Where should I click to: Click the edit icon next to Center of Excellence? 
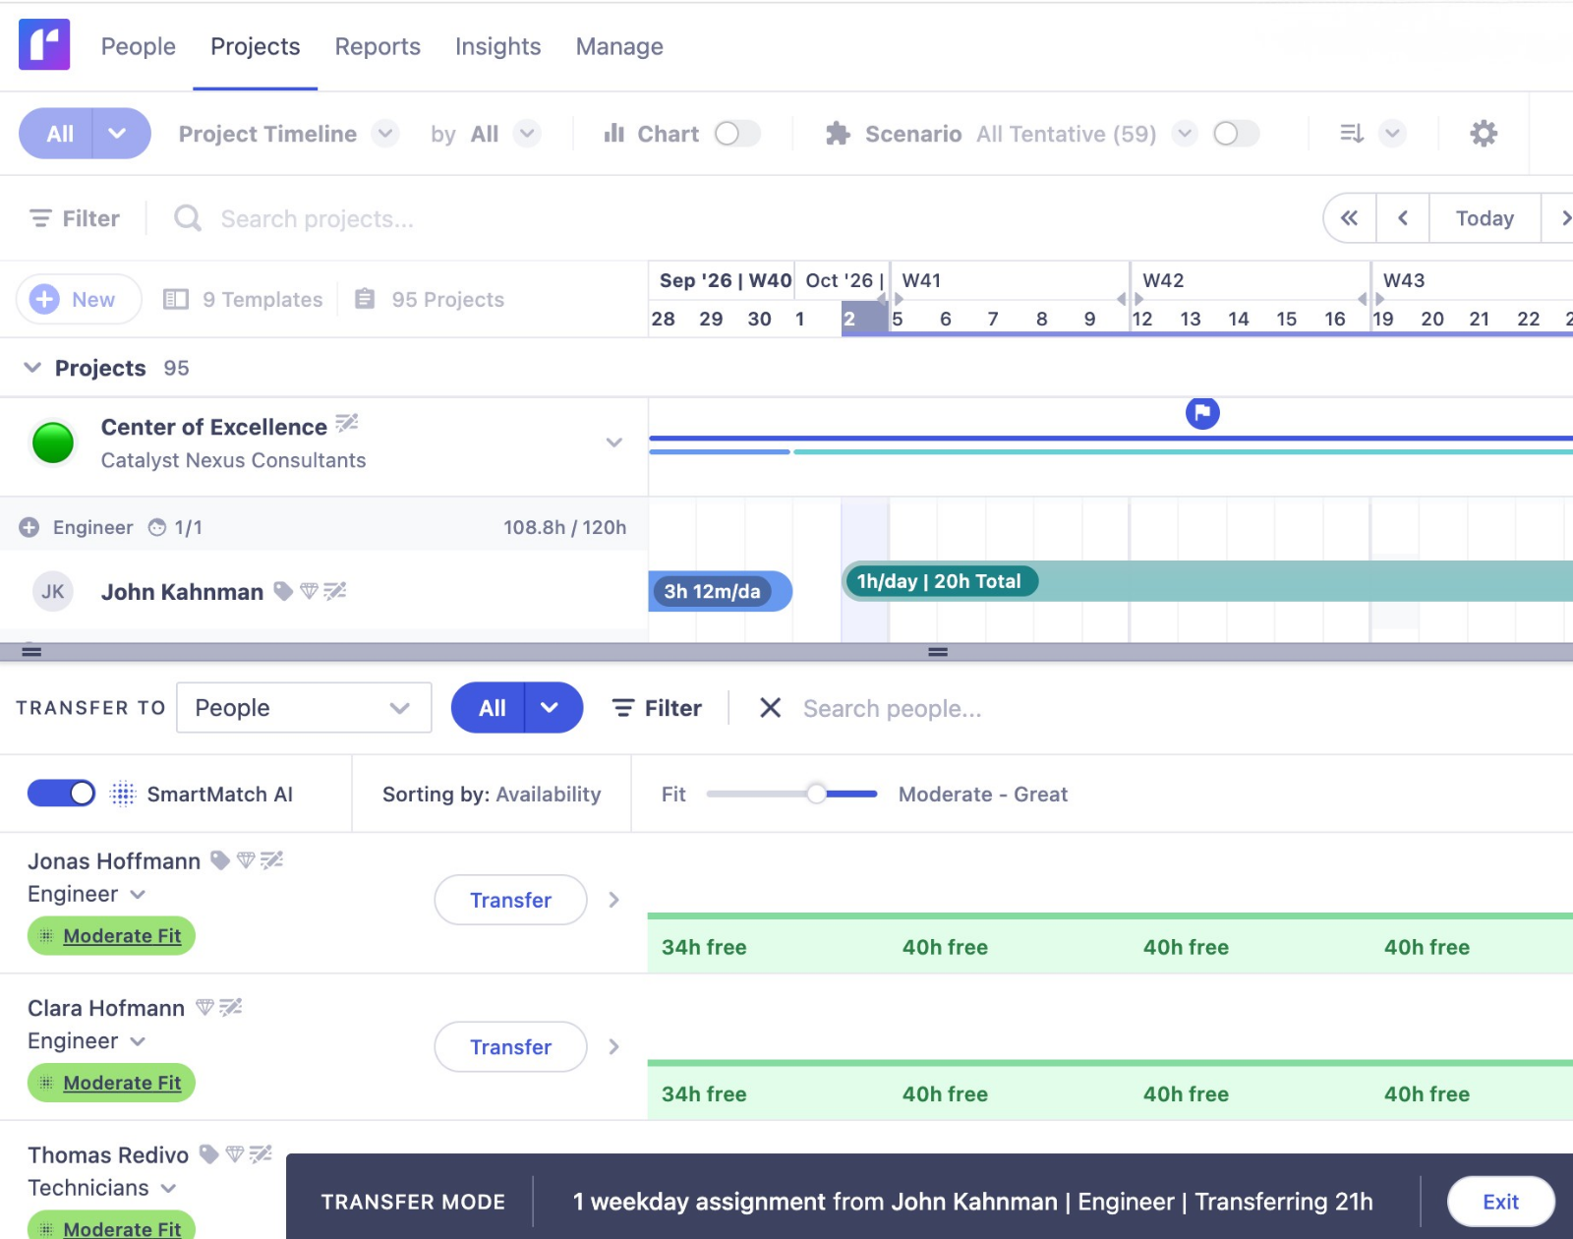[346, 424]
